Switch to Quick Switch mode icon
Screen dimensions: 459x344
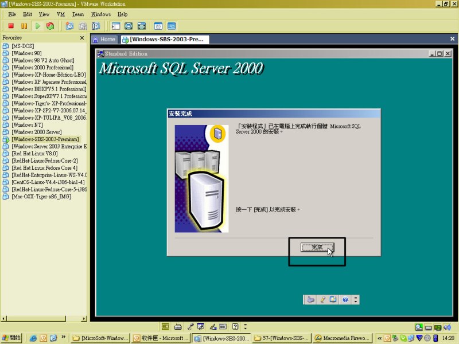click(x=129, y=26)
